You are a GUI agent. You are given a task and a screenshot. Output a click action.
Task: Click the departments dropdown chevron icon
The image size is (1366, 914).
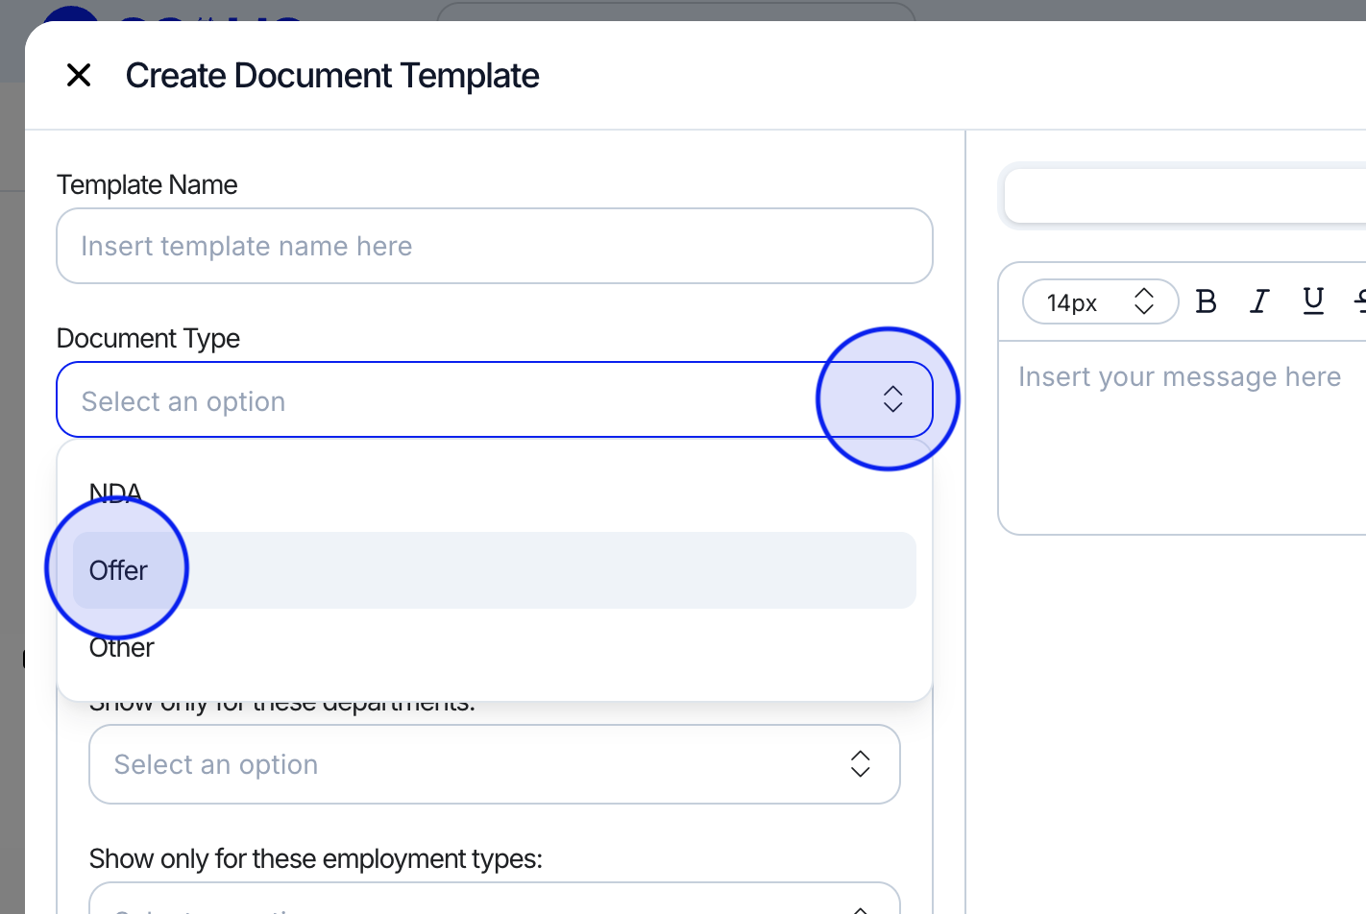[860, 764]
